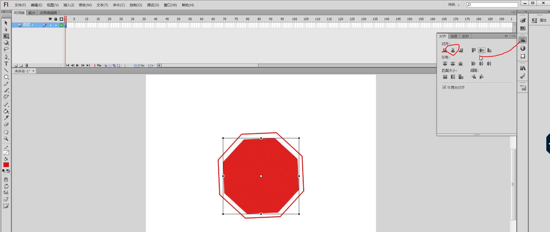This screenshot has height=232, width=550.
Task: Select the Subselection tool
Action: tap(6, 29)
